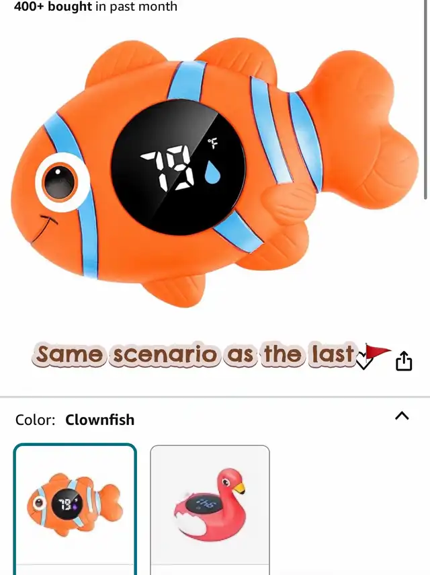Open the main clownfish product image
Viewport: 430px width, 575px height.
coord(214,172)
